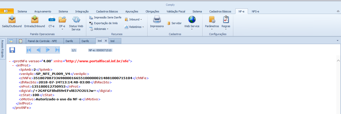The image size is (341, 114).
Task: Go to the last record
Action: 57,50
